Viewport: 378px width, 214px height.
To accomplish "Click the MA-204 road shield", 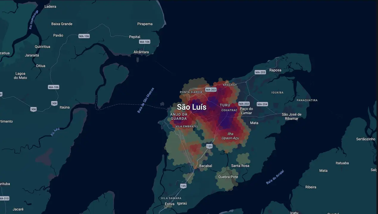I will pyautogui.click(x=262, y=104).
